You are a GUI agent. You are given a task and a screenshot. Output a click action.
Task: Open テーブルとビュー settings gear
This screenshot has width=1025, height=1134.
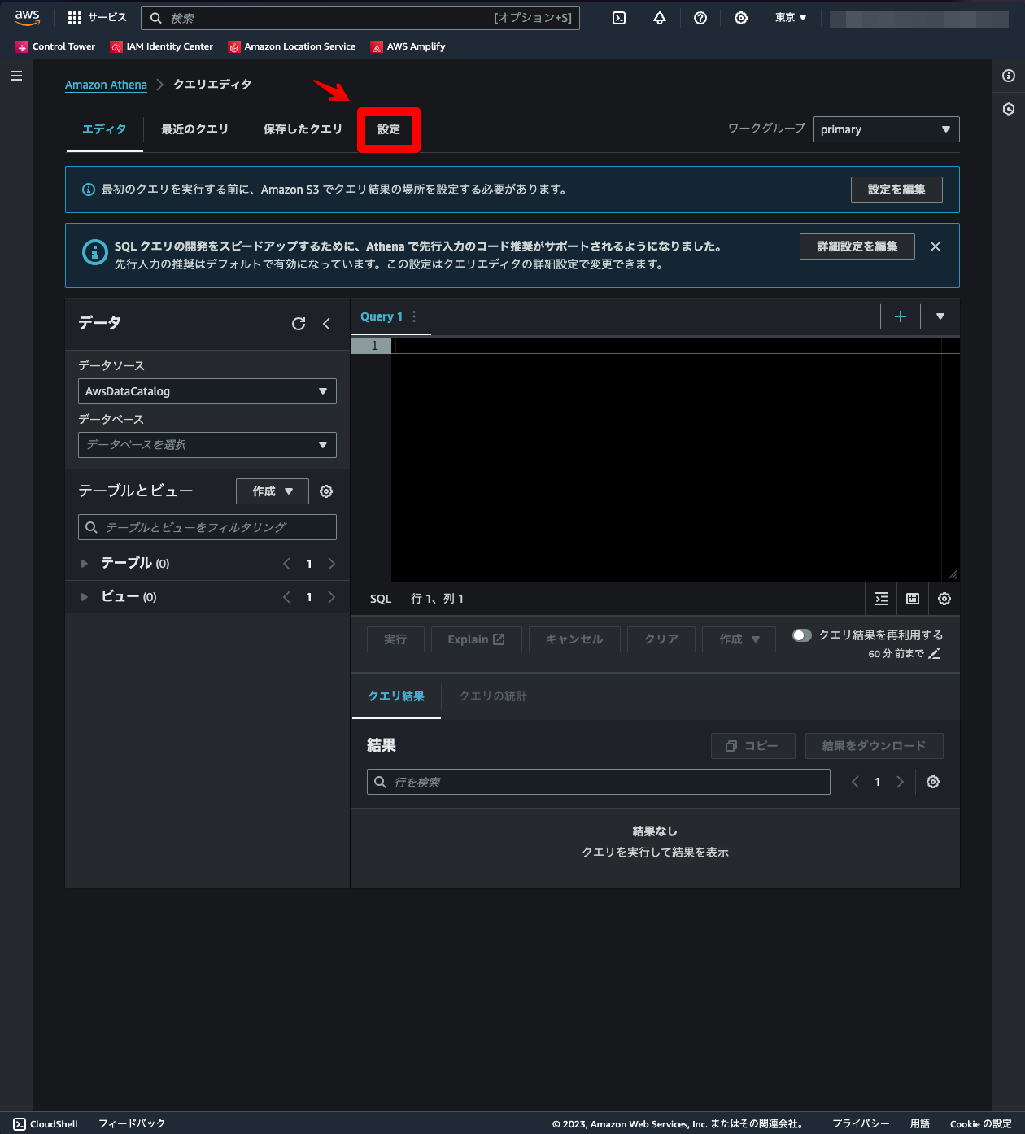[x=326, y=491]
